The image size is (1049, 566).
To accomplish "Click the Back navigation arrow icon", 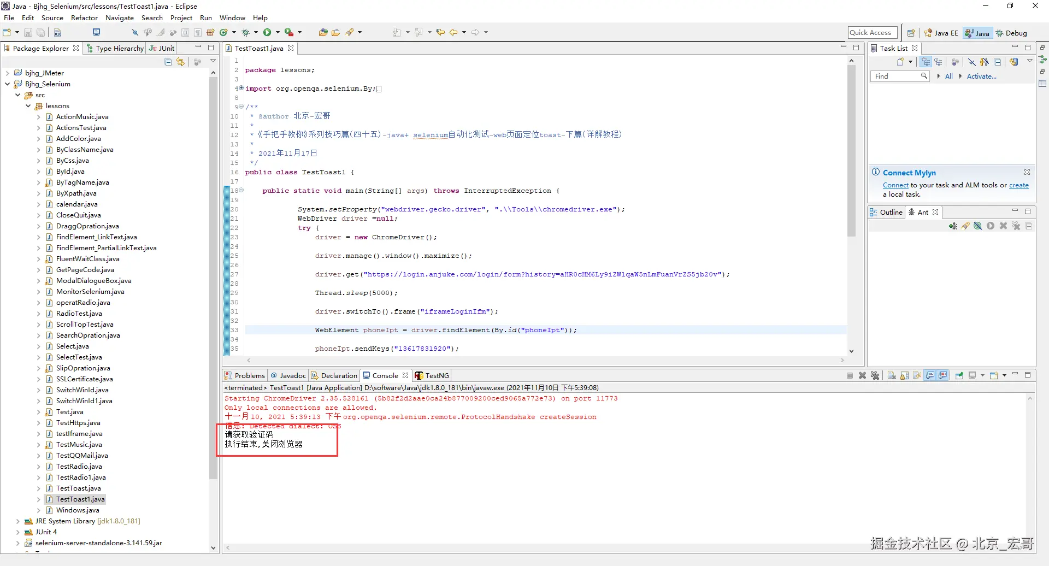I will tap(453, 33).
